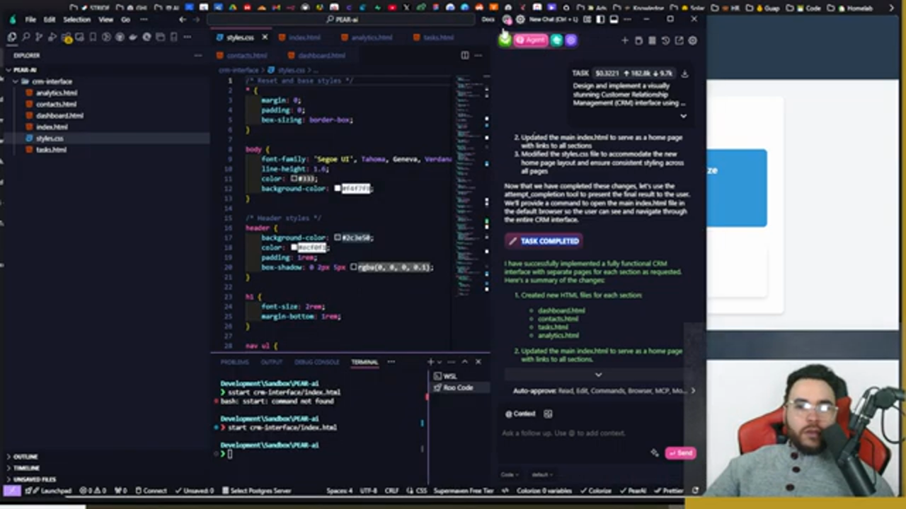906x509 pixels.
Task: Click the scroll-down chevron below task summary
Action: [x=598, y=375]
